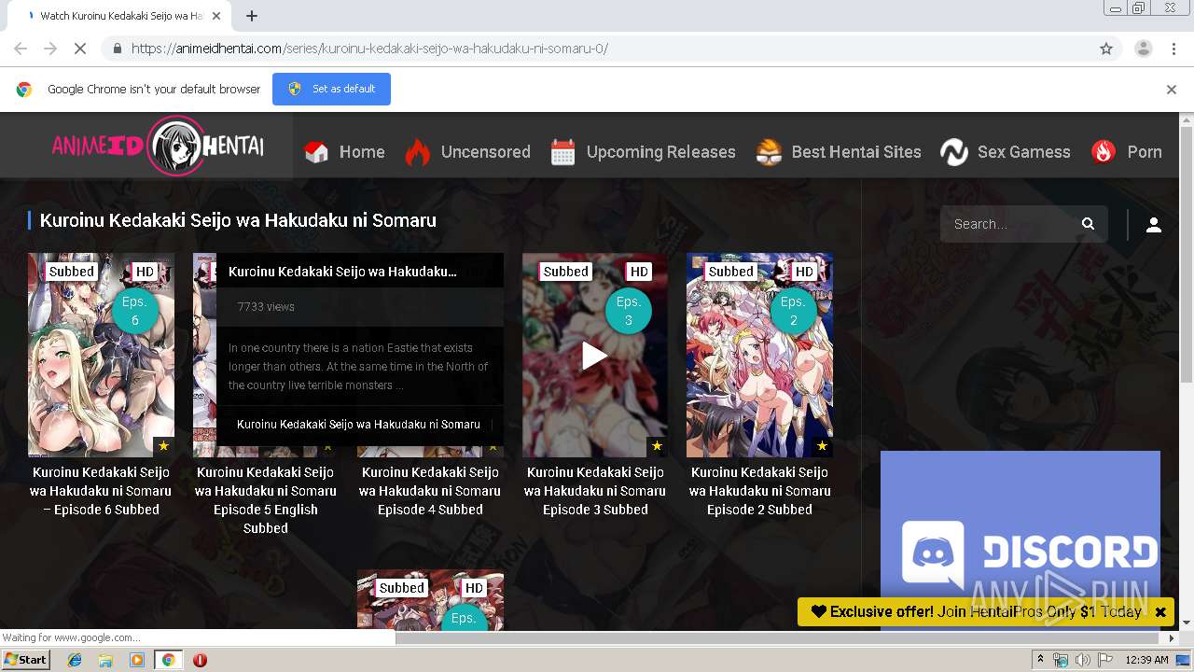Launch Internet Explorer from taskbar
Viewport: 1194px width, 672px height.
pos(75,660)
